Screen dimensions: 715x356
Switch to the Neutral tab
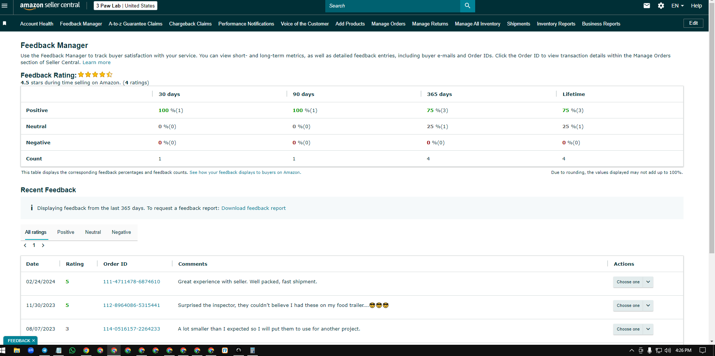(x=93, y=232)
